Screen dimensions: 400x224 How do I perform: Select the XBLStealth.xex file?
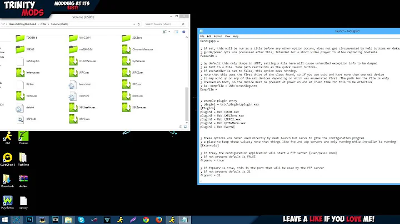[x=82, y=108]
